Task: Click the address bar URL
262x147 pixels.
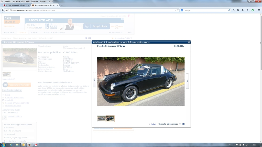Action: [x=34, y=10]
